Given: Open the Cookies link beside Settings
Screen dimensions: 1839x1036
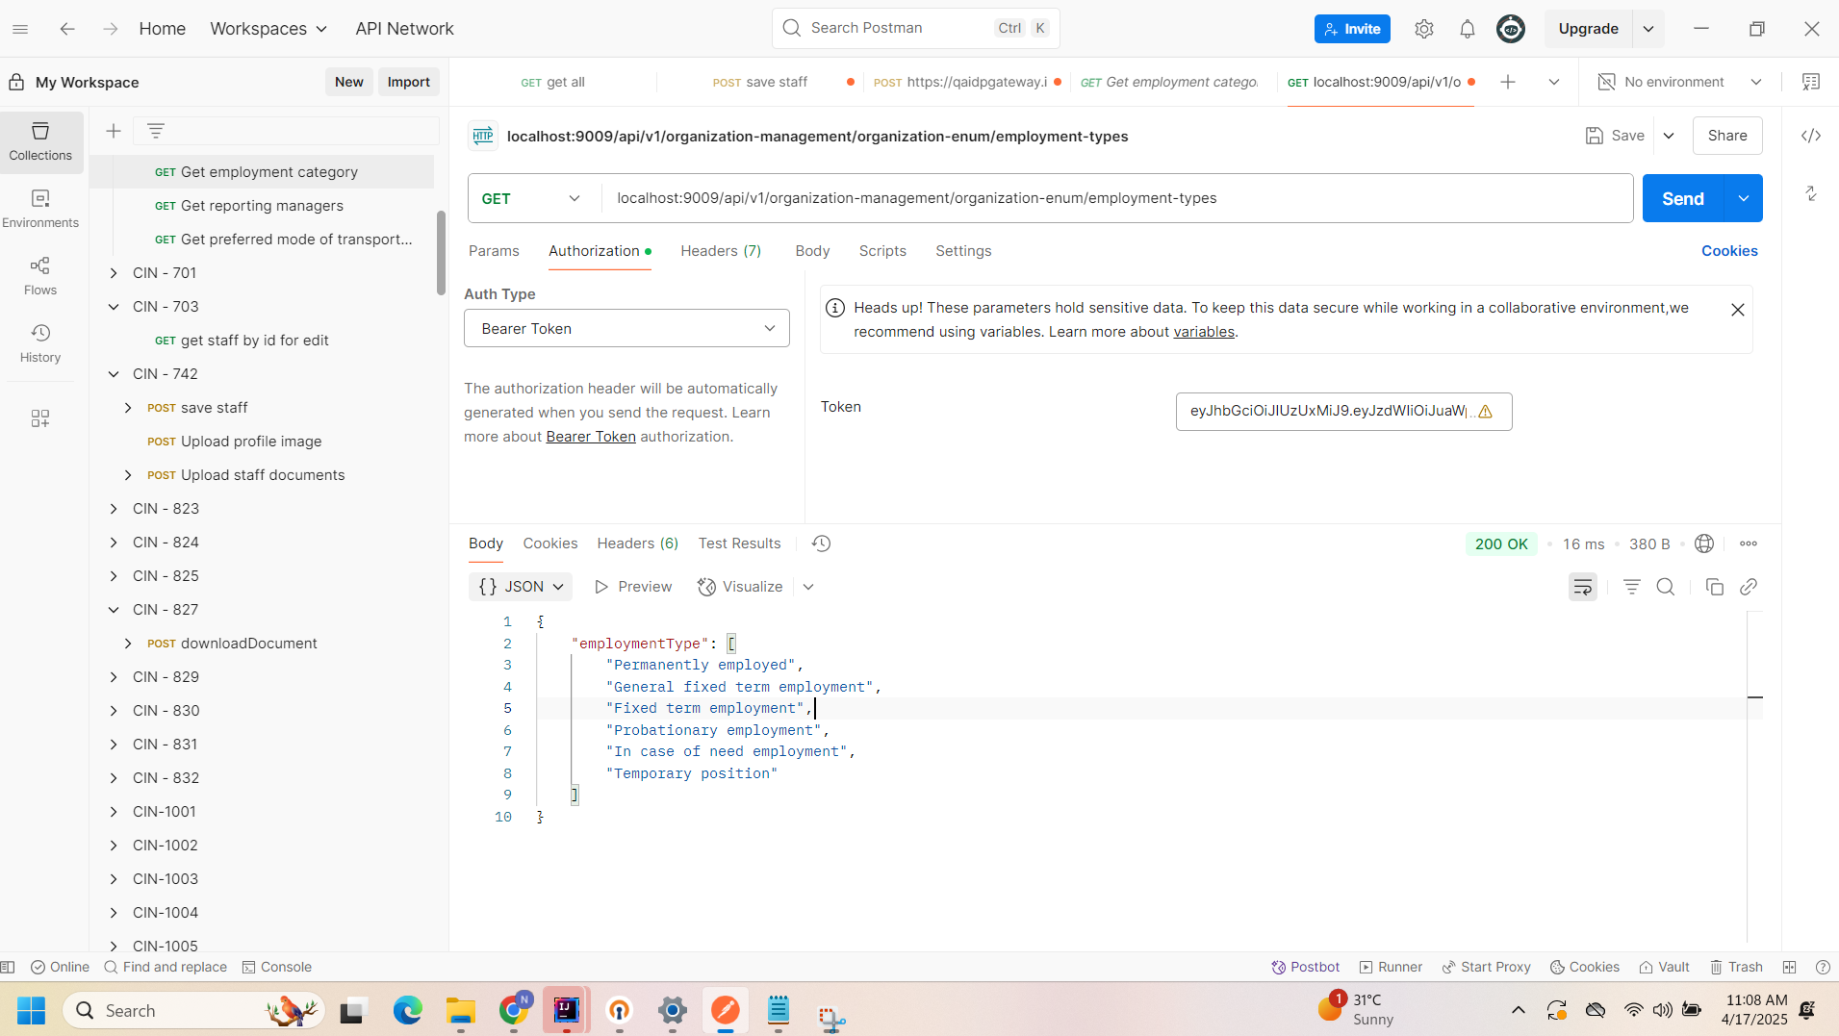Looking at the screenshot, I should pyautogui.click(x=1729, y=251).
